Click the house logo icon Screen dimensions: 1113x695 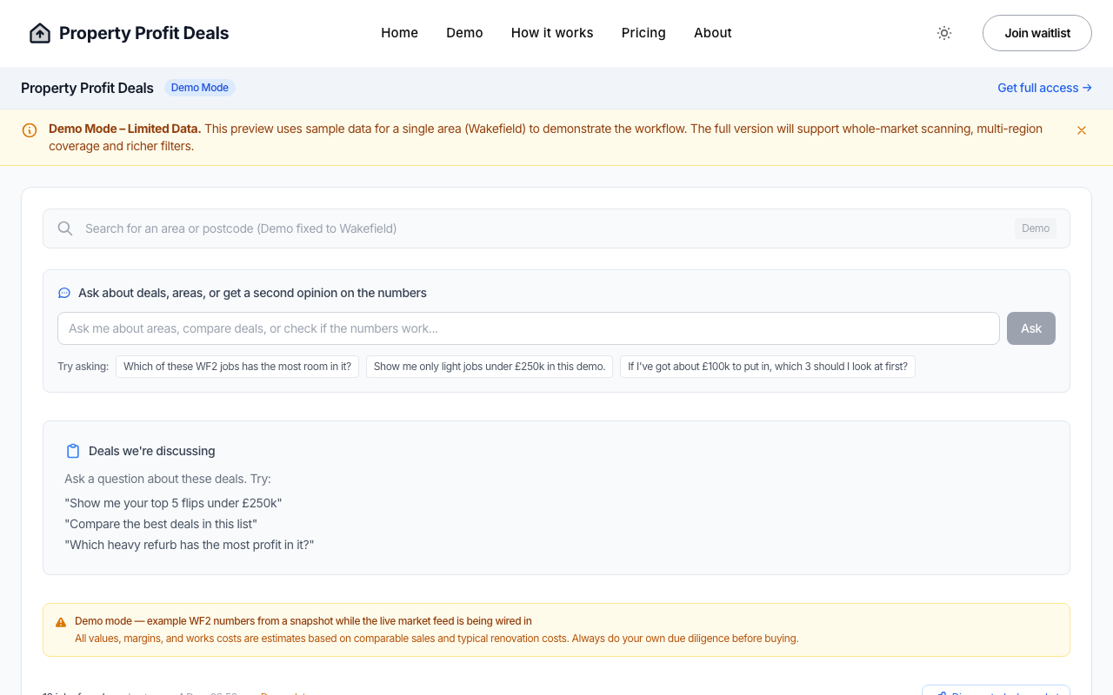(x=40, y=33)
